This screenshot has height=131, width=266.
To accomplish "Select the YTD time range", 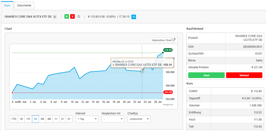I will (14, 119).
